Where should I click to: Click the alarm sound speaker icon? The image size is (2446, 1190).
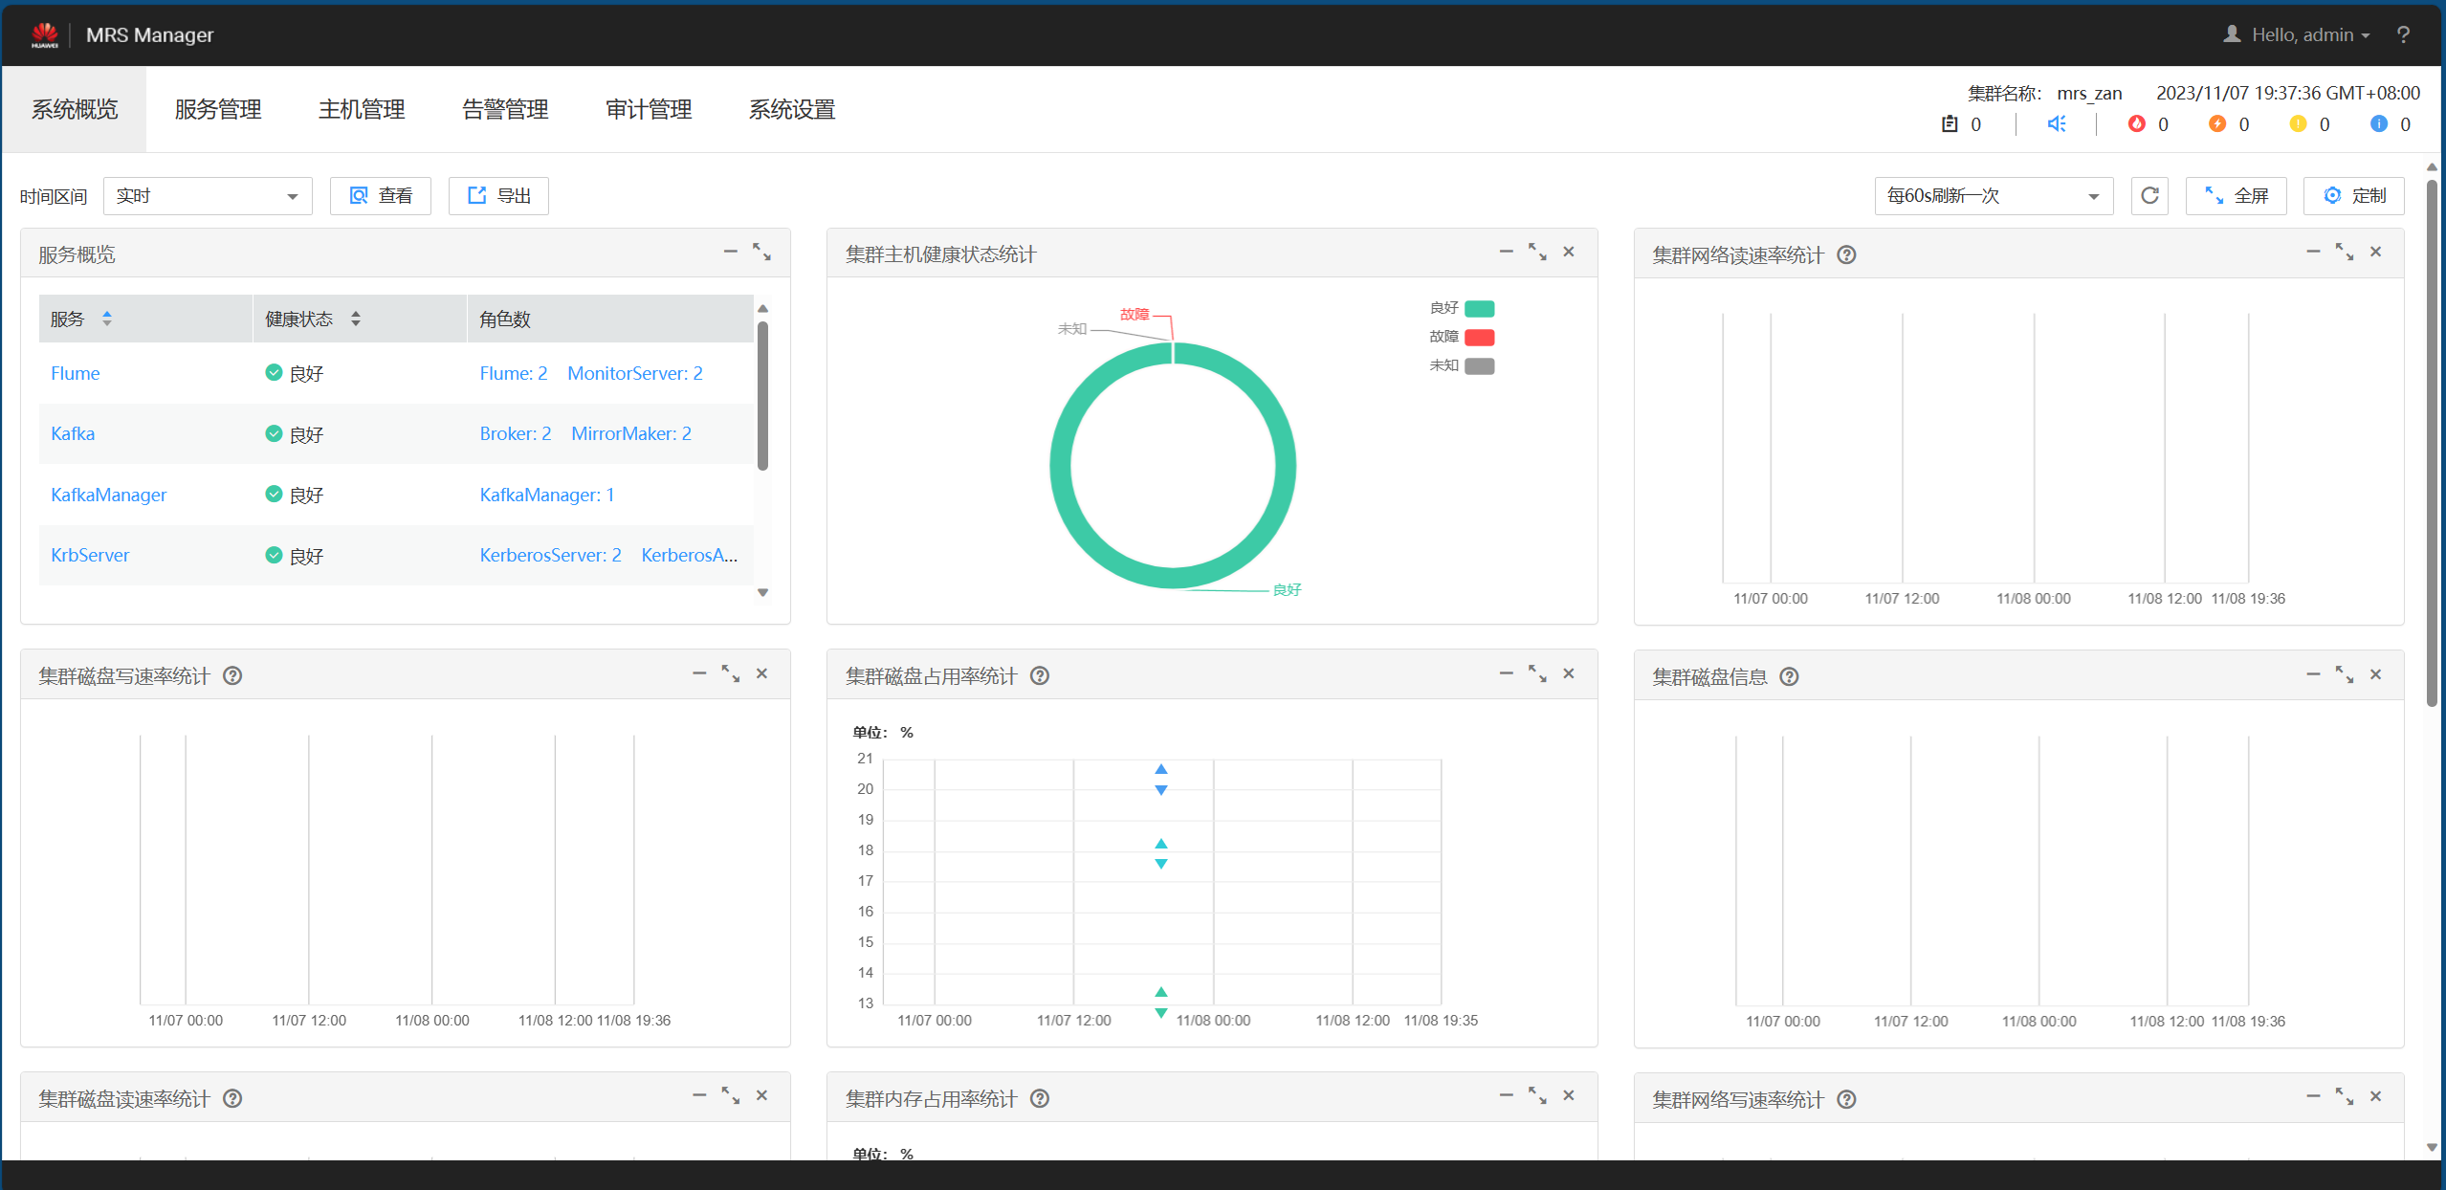pyautogui.click(x=2057, y=124)
